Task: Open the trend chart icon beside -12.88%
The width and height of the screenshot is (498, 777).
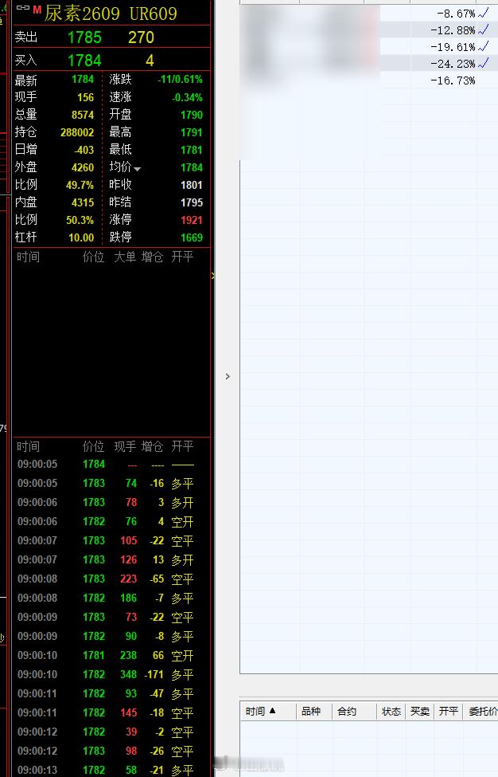Action: (483, 29)
